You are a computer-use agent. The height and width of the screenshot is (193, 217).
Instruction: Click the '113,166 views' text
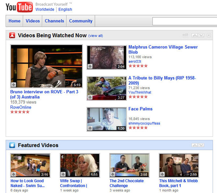coord(140,57)
